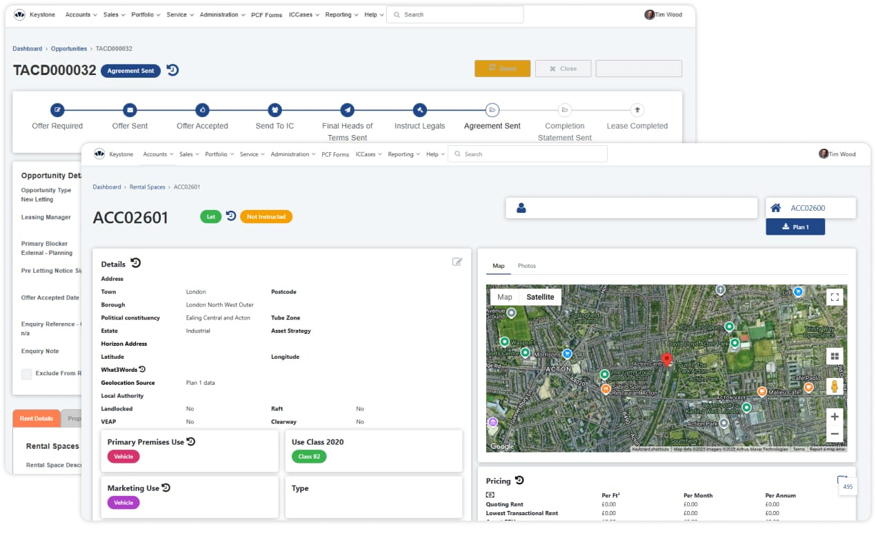Click the Street View pegman icon
876x544 pixels.
click(835, 386)
